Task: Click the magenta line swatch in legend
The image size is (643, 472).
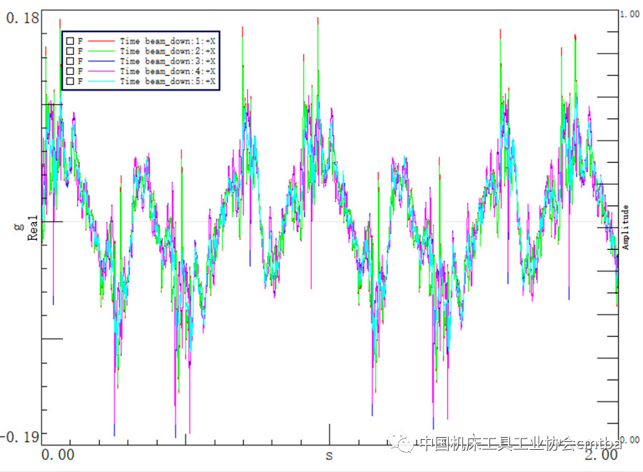Action: (101, 71)
